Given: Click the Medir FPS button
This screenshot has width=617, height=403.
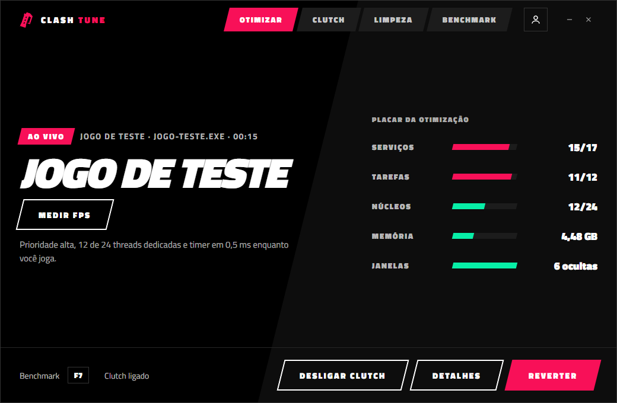Looking at the screenshot, I should (x=65, y=215).
